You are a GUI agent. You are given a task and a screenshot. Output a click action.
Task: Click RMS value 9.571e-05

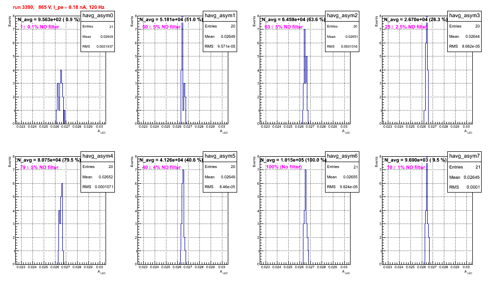(x=226, y=46)
